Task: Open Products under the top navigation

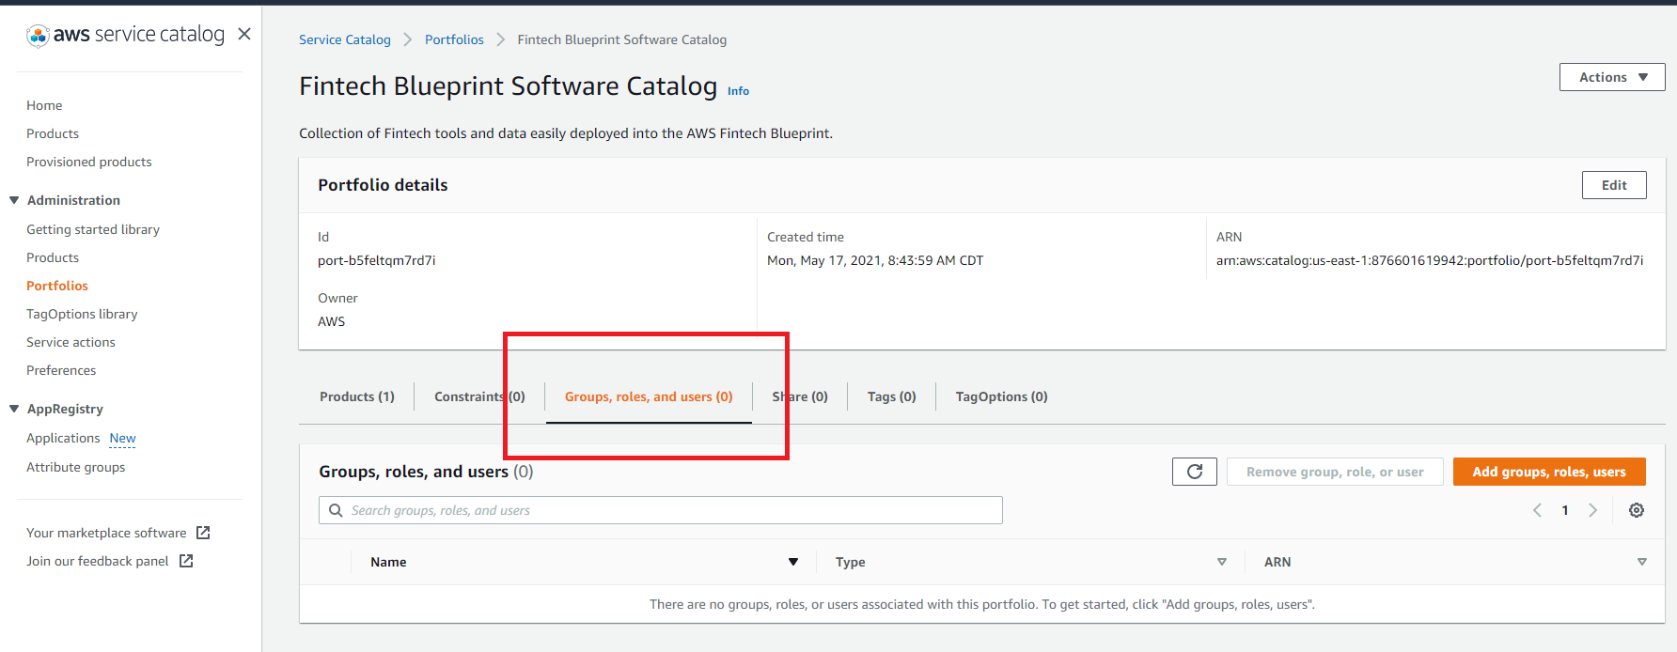Action: click(53, 133)
